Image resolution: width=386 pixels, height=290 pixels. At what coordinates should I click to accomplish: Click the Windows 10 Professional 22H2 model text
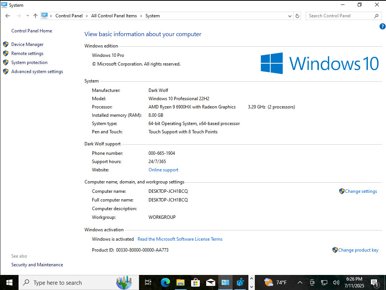pyautogui.click(x=179, y=99)
